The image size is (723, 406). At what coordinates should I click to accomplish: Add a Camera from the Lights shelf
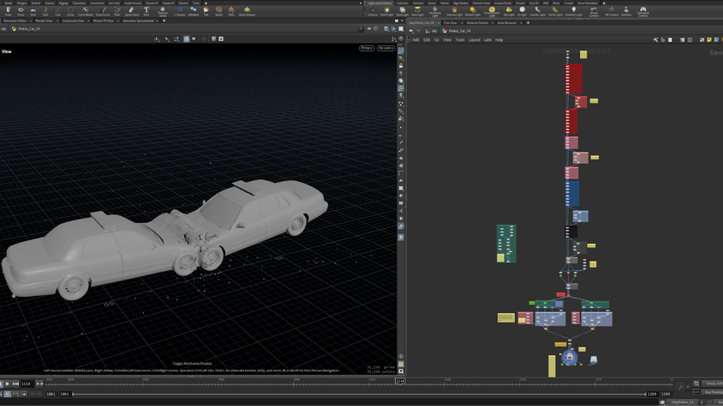373,11
